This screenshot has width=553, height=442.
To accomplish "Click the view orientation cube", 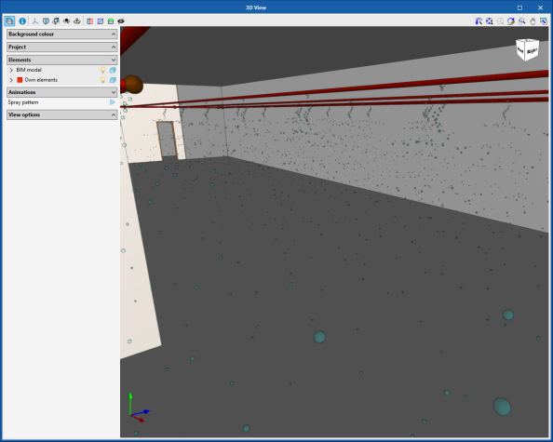I will click(x=528, y=49).
